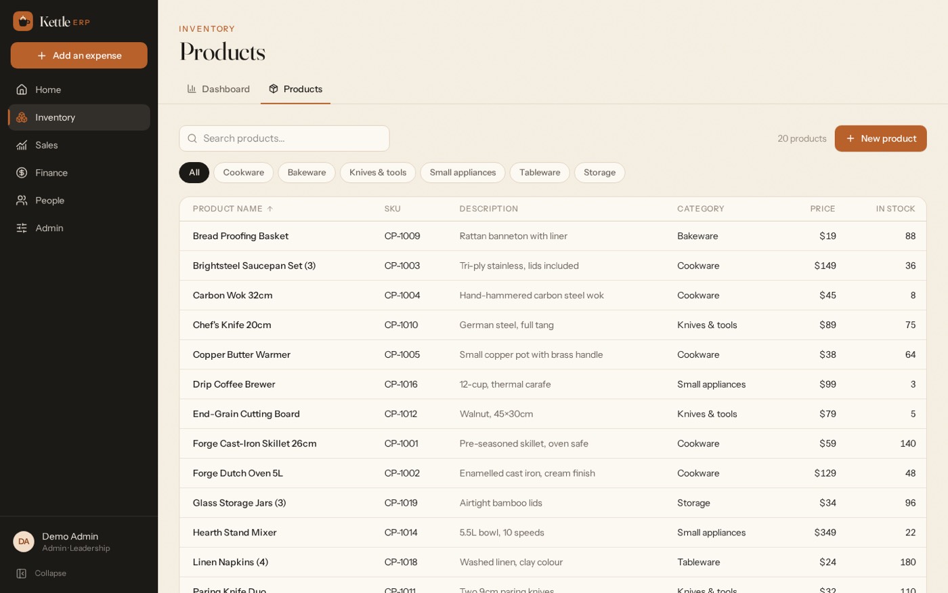The image size is (948, 593).
Task: Click the sort arrow beside Product Name
Action: [270, 209]
